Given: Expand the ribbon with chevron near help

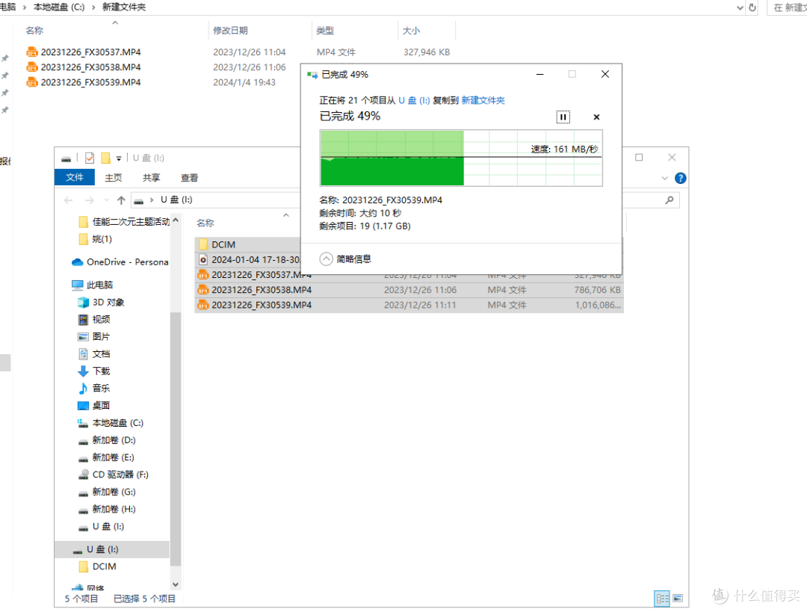Looking at the screenshot, I should tap(664, 178).
